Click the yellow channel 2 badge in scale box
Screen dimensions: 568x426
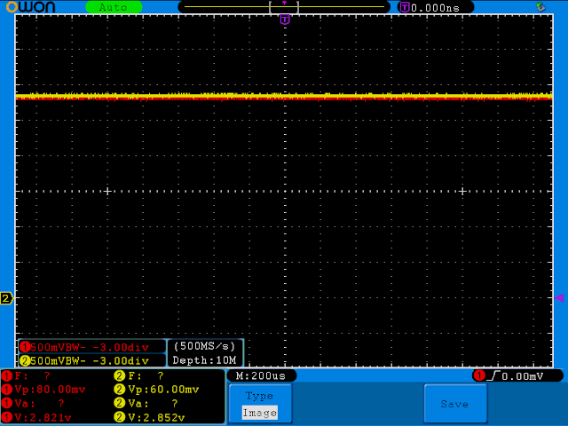coord(25,361)
